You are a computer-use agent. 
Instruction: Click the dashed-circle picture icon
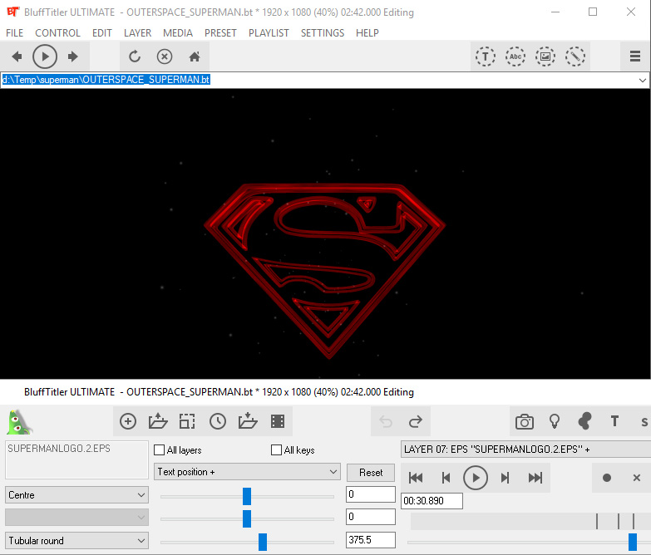[x=545, y=56]
